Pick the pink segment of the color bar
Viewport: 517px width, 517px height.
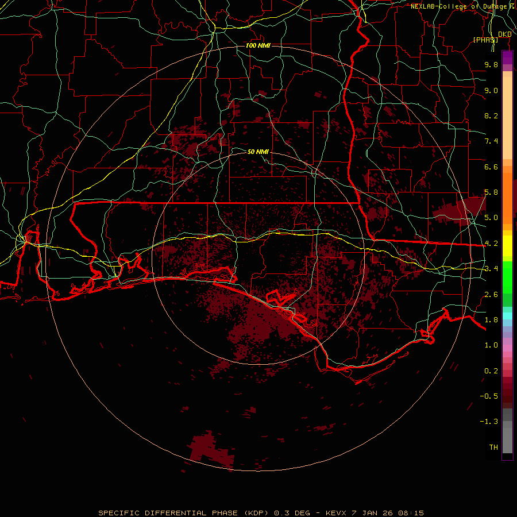point(507,348)
